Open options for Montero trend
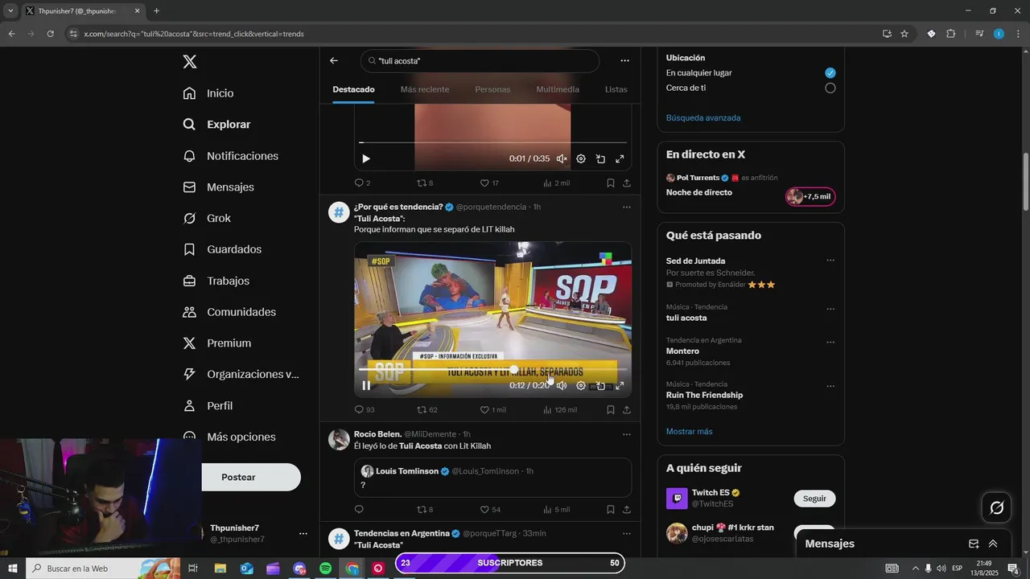 click(x=830, y=342)
